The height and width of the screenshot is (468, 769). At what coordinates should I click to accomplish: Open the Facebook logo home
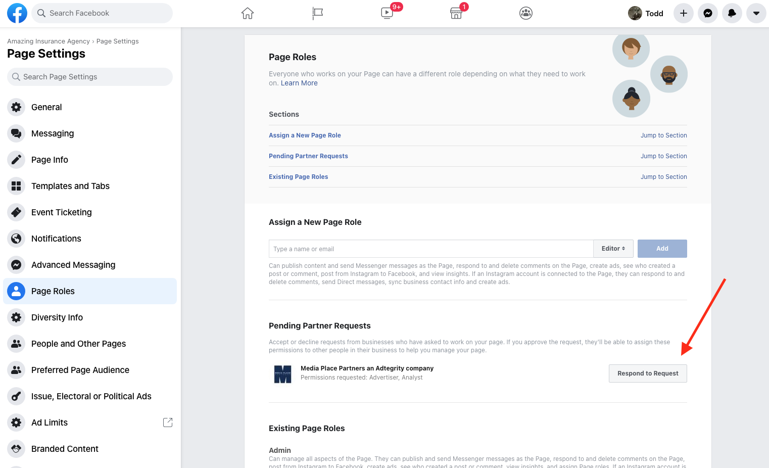(17, 13)
